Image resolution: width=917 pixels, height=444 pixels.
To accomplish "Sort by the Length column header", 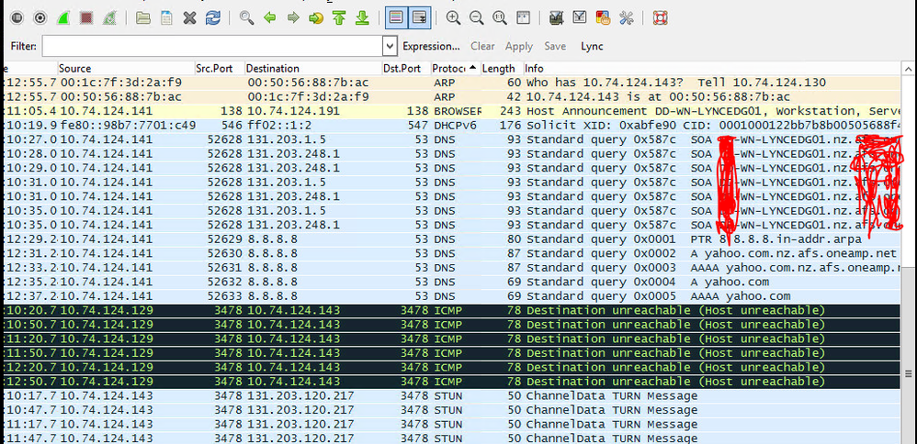I will point(502,69).
